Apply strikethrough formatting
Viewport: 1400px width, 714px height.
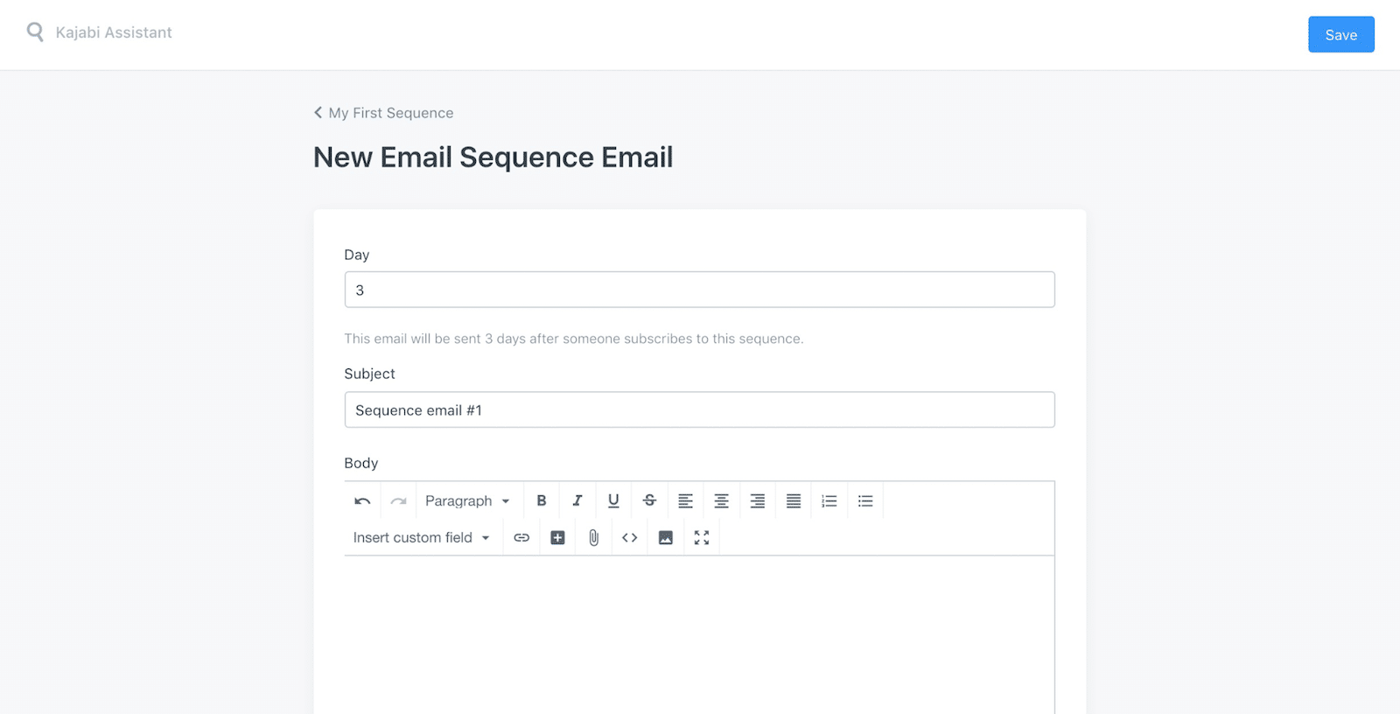[x=649, y=500]
